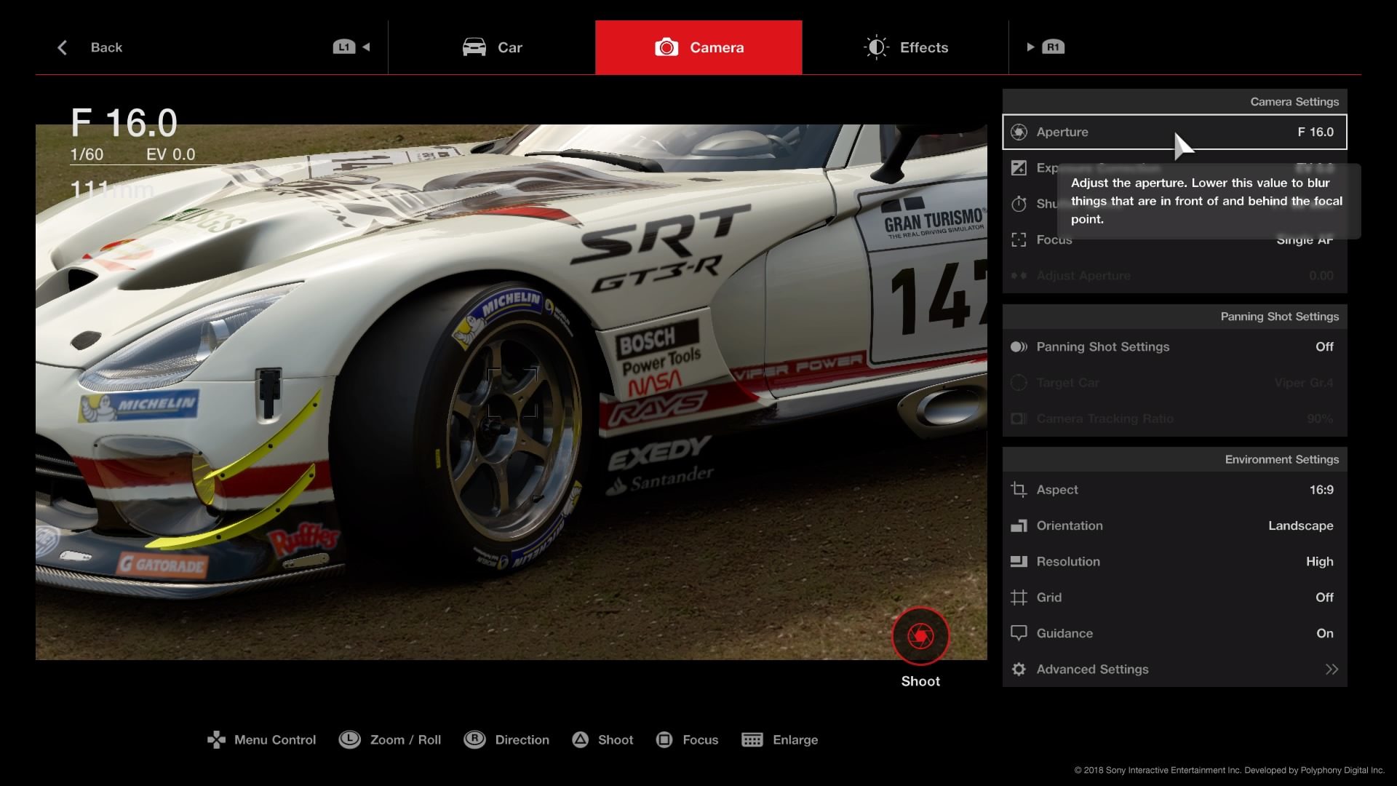Expand Advanced Settings with double chevron
1397x786 pixels.
(1332, 669)
